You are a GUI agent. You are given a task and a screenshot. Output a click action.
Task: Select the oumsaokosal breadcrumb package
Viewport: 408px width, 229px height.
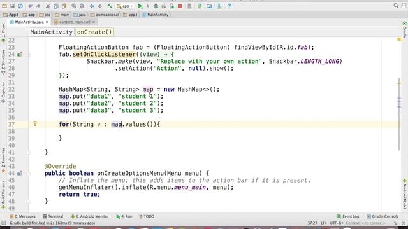[105, 15]
